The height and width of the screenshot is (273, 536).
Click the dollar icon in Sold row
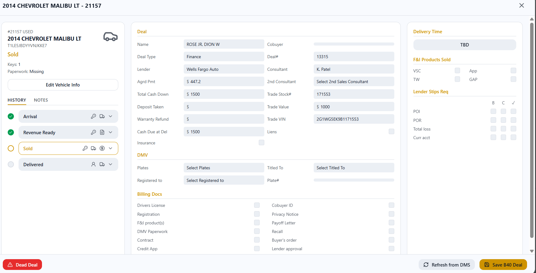coord(102,148)
